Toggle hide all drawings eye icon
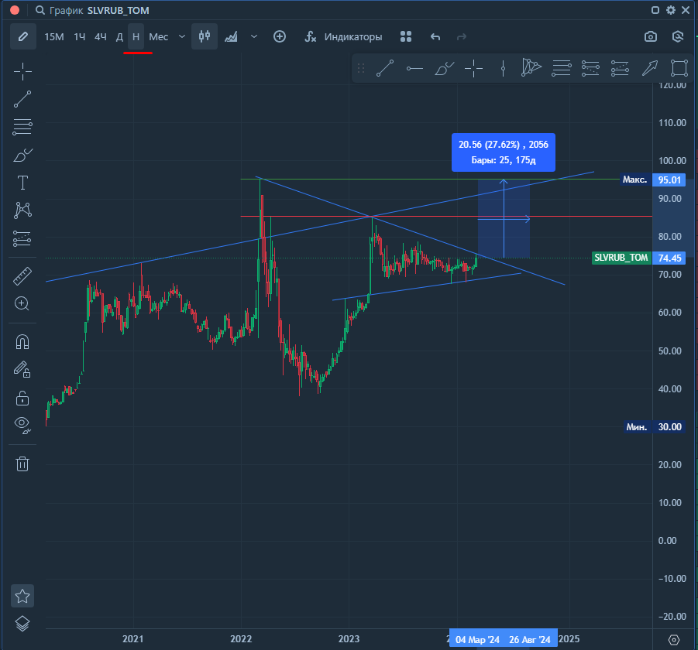The image size is (698, 650). click(22, 425)
